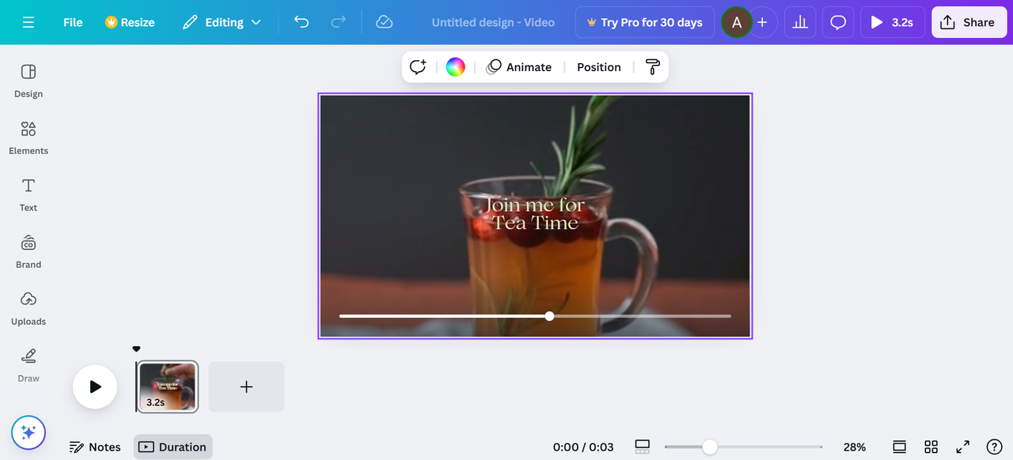The width and height of the screenshot is (1013, 460).
Task: Toggle the Duration timeline view
Action: pyautogui.click(x=173, y=447)
